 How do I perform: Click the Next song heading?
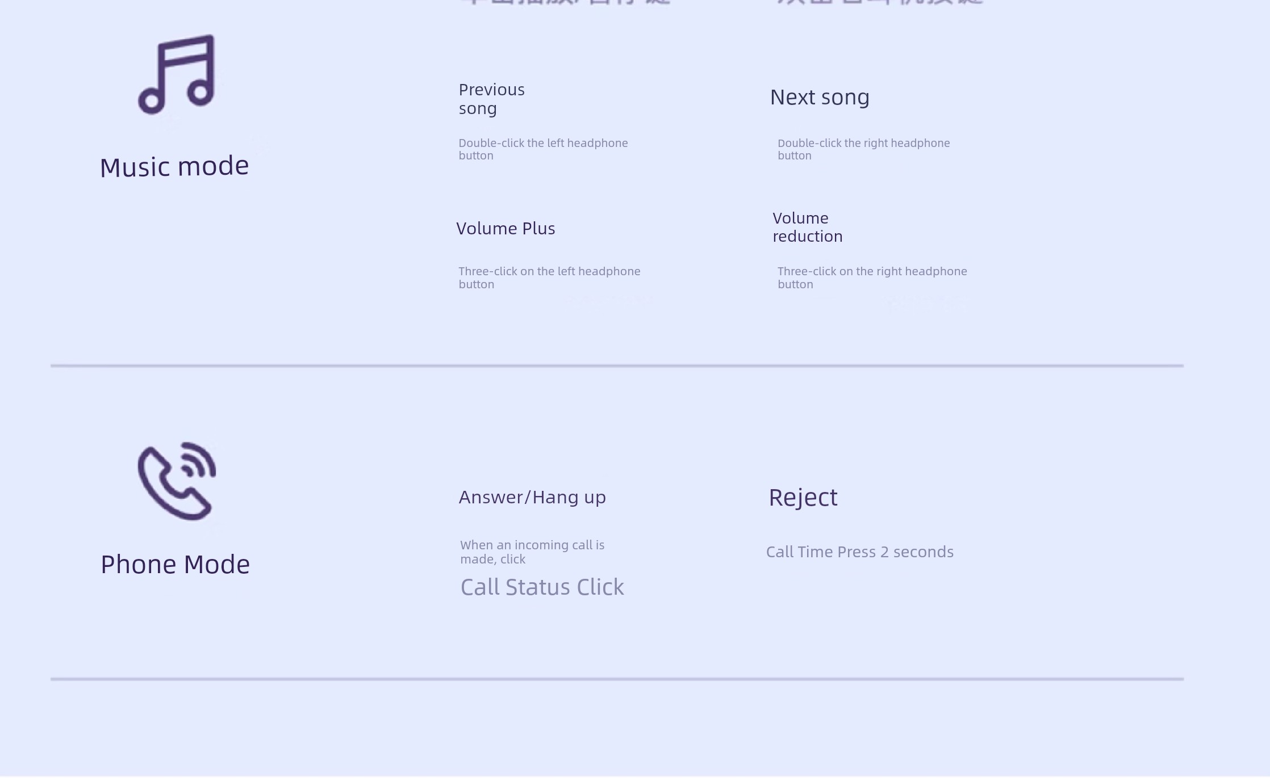pos(820,98)
